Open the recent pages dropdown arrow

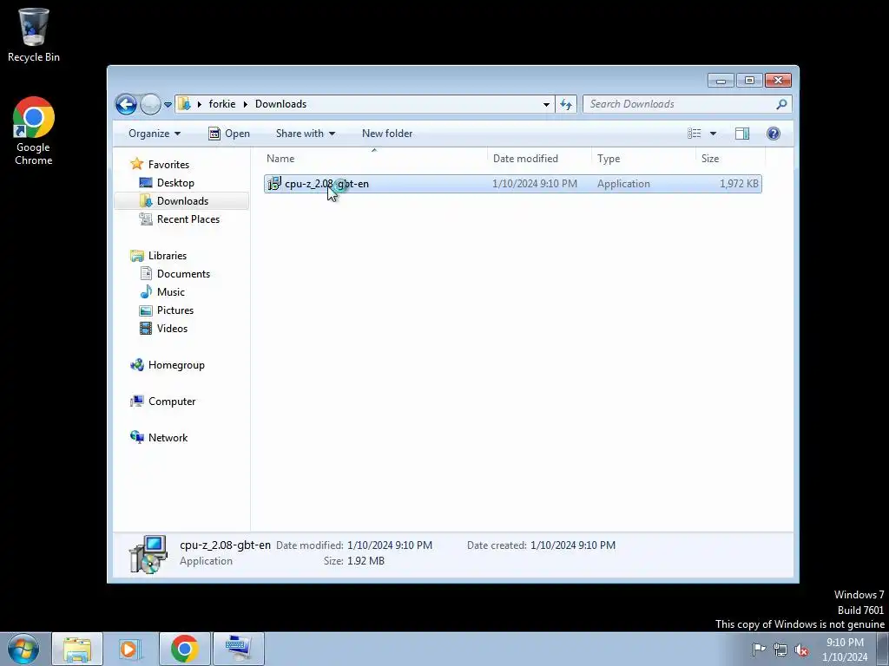click(168, 104)
